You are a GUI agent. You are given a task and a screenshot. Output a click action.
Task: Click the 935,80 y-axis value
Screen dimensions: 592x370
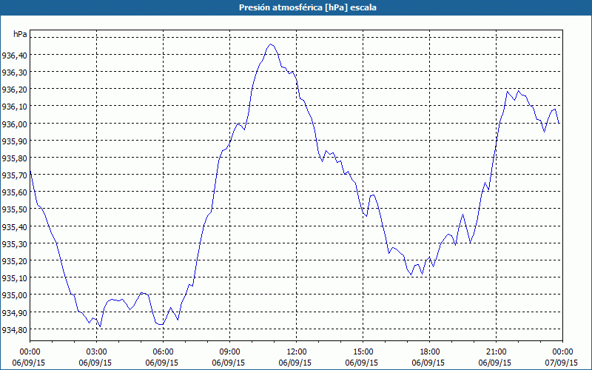(x=14, y=158)
